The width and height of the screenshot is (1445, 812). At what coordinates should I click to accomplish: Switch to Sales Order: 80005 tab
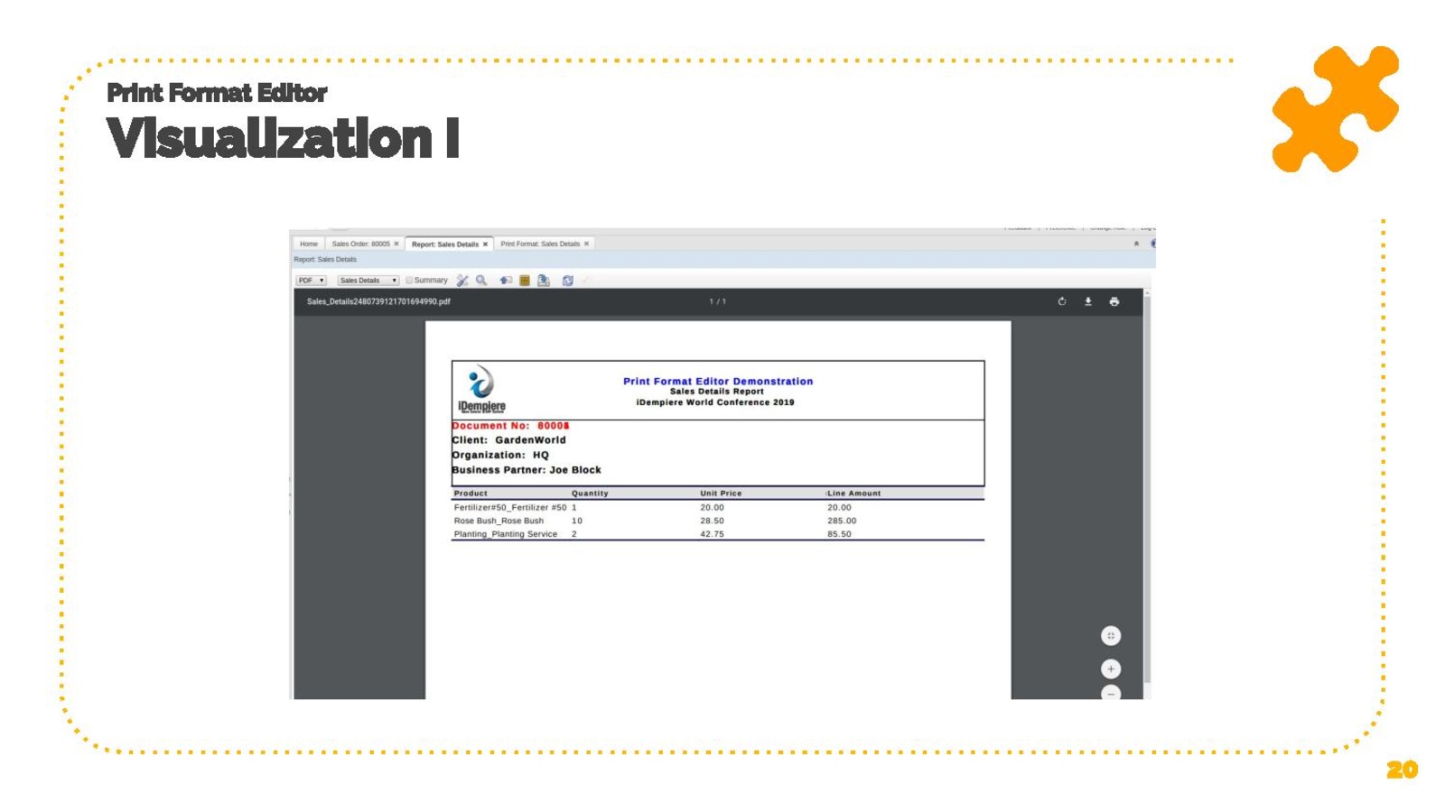(x=360, y=244)
